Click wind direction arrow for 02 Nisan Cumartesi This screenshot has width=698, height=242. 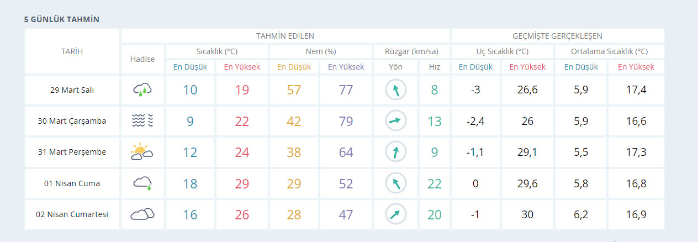point(395,214)
